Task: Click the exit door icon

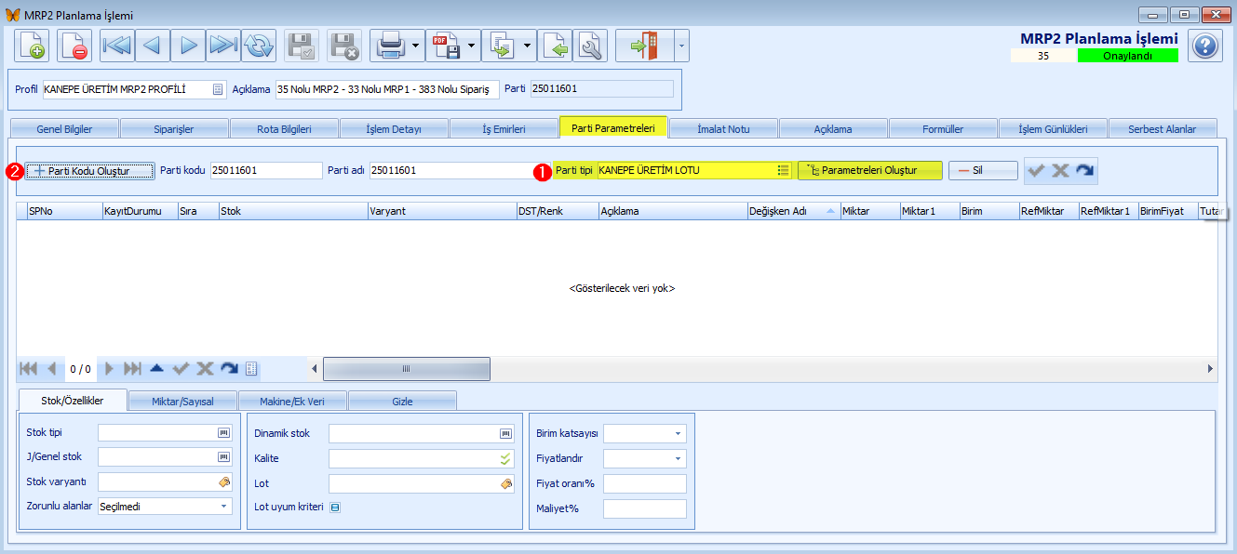Action: coord(644,46)
